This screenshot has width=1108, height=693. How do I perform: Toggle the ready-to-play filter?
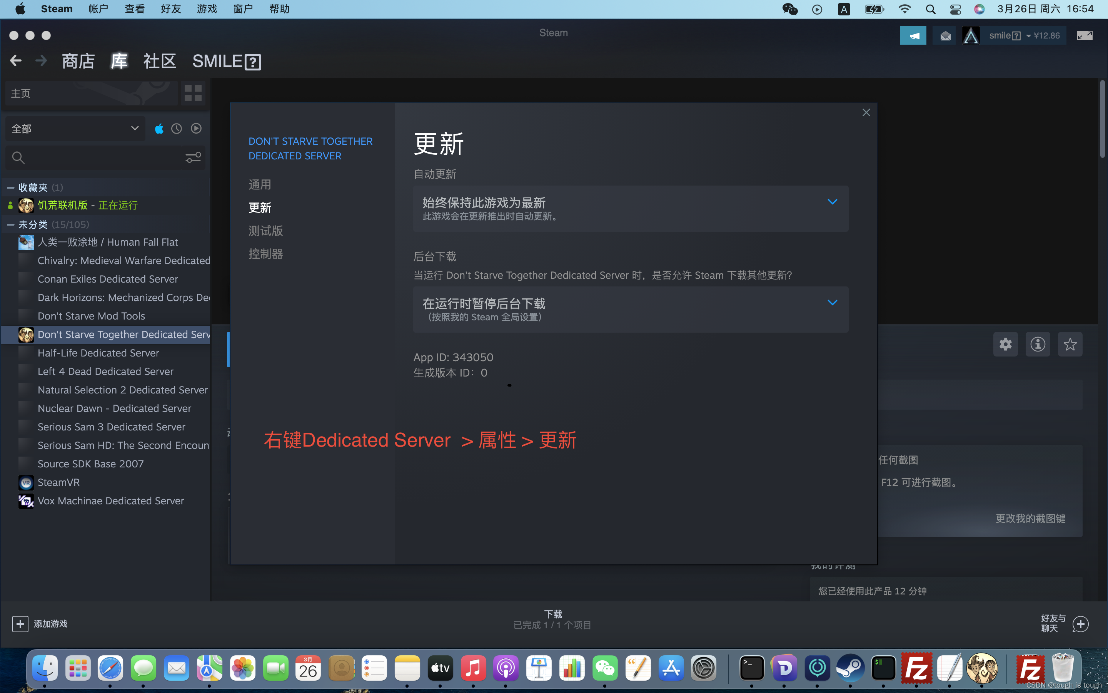tap(196, 129)
